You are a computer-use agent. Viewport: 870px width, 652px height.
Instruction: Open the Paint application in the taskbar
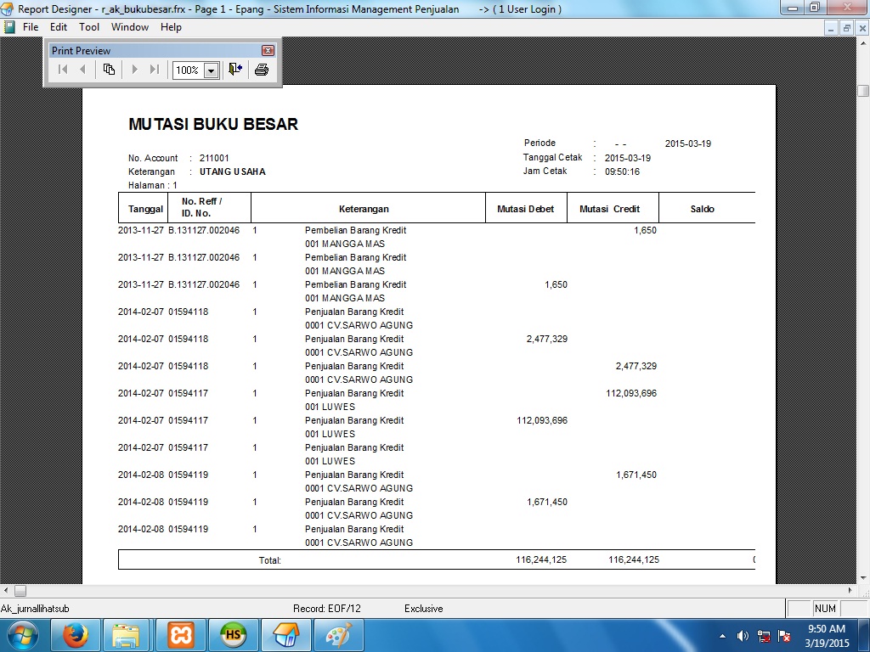(338, 635)
